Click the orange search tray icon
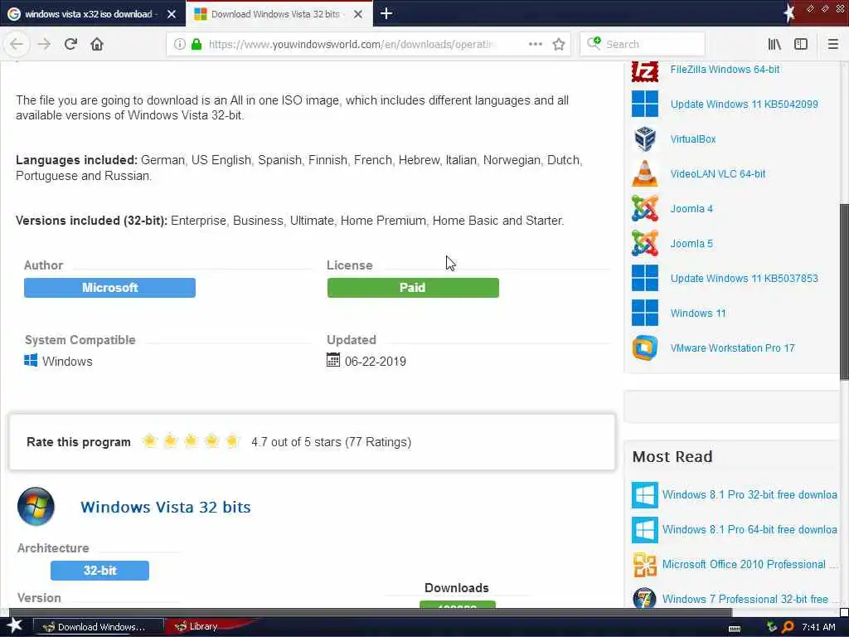This screenshot has width=849, height=637. (788, 627)
